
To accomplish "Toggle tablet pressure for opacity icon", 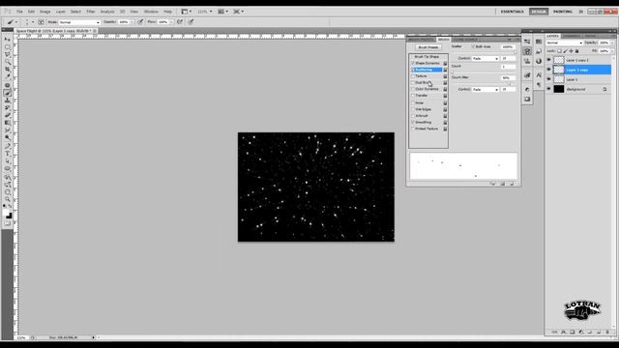I will click(140, 22).
